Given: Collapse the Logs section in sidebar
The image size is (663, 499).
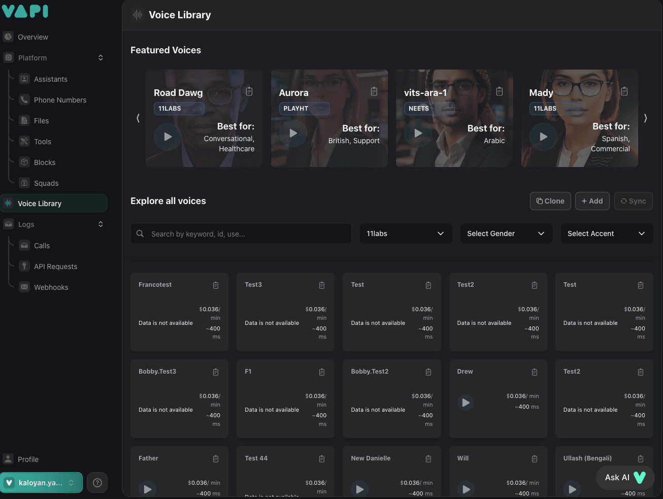Looking at the screenshot, I should [101, 224].
